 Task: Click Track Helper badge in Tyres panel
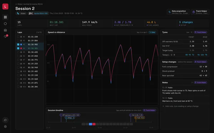(x=200, y=32)
